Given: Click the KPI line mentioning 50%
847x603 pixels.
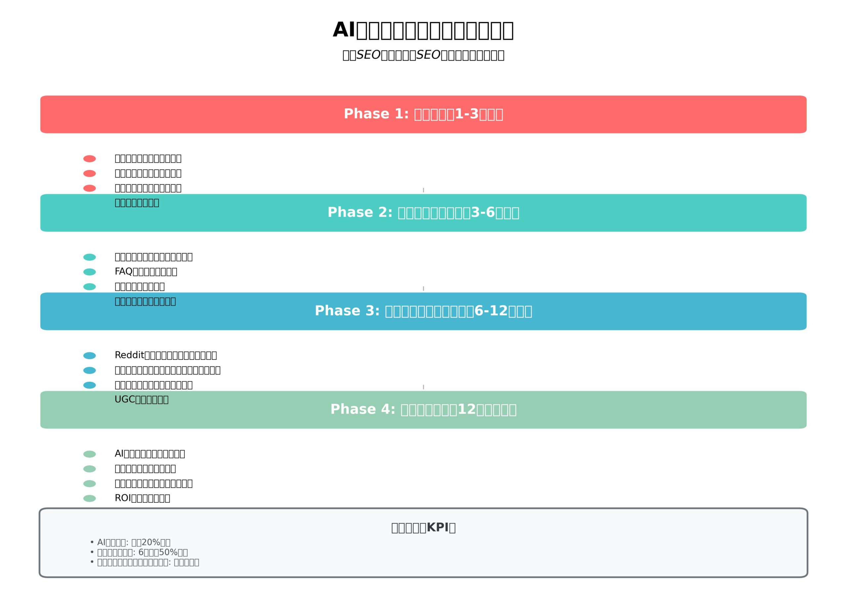Looking at the screenshot, I should tap(139, 552).
